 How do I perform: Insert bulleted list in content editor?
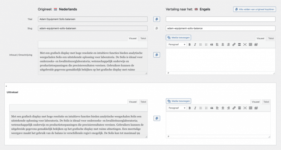(200, 45)
